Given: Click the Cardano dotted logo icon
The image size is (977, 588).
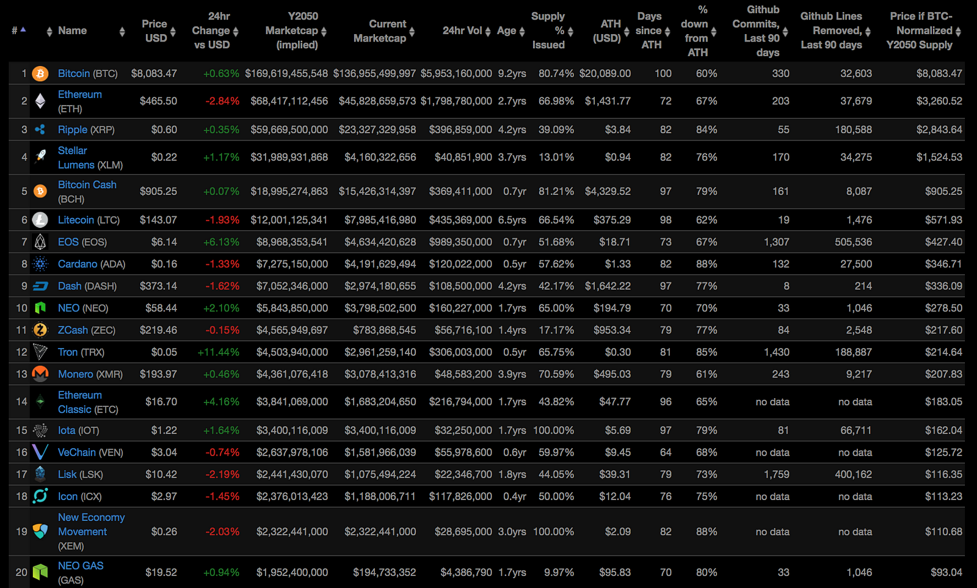Looking at the screenshot, I should (40, 264).
